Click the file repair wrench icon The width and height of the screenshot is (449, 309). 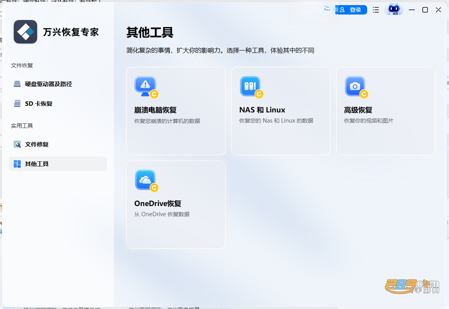click(17, 145)
